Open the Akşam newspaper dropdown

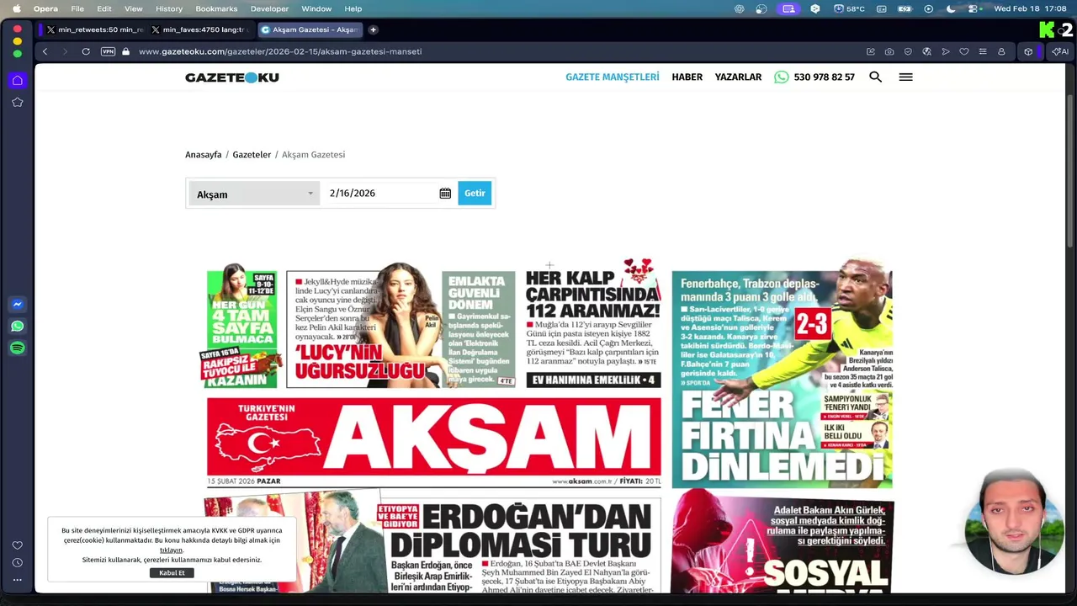(x=254, y=194)
